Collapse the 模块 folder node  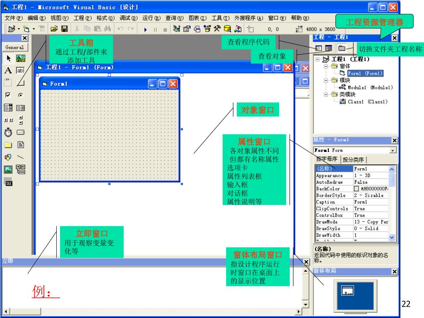pyautogui.click(x=326, y=80)
